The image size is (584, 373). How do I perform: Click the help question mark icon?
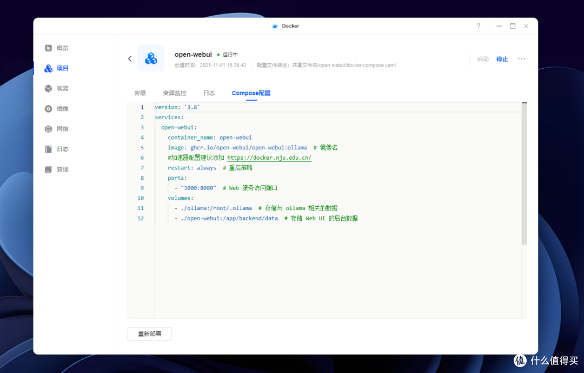coord(479,26)
